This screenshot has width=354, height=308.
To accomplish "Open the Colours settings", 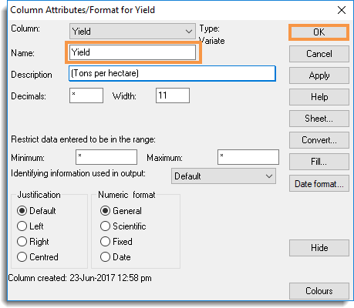I will click(319, 291).
